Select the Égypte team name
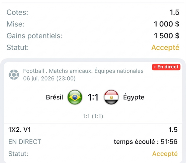Image resolution: width=186 pixels, height=163 pixels. (134, 97)
